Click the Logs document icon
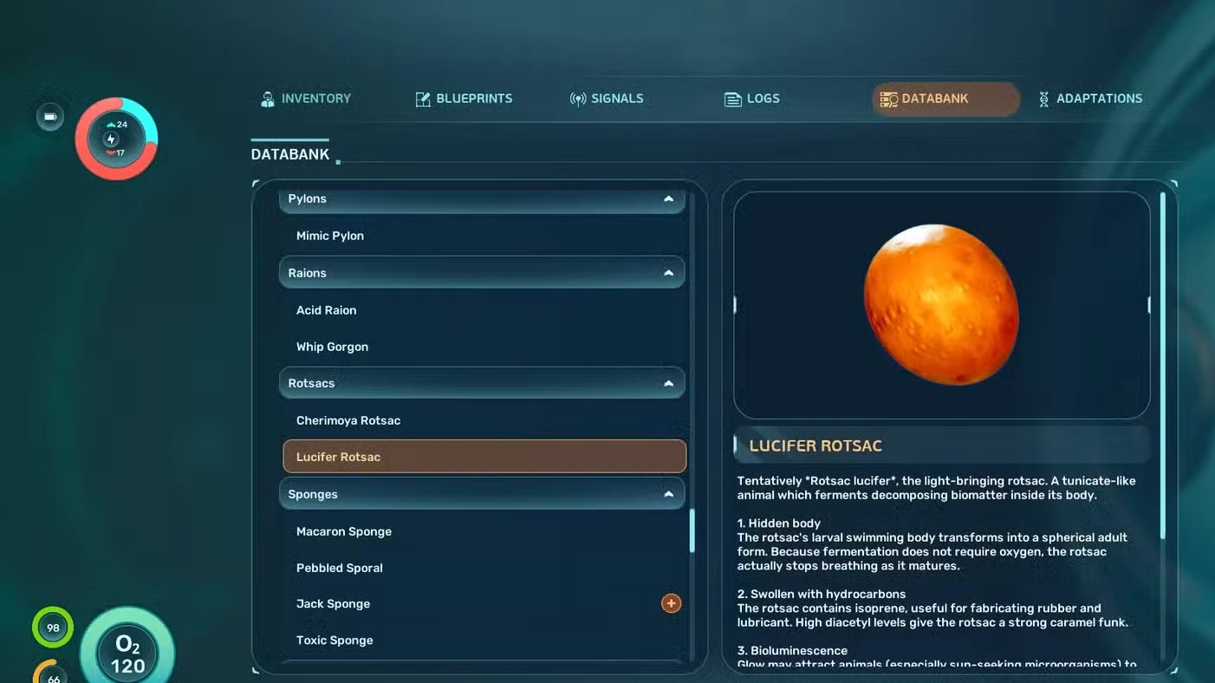The image size is (1215, 683). coord(733,99)
